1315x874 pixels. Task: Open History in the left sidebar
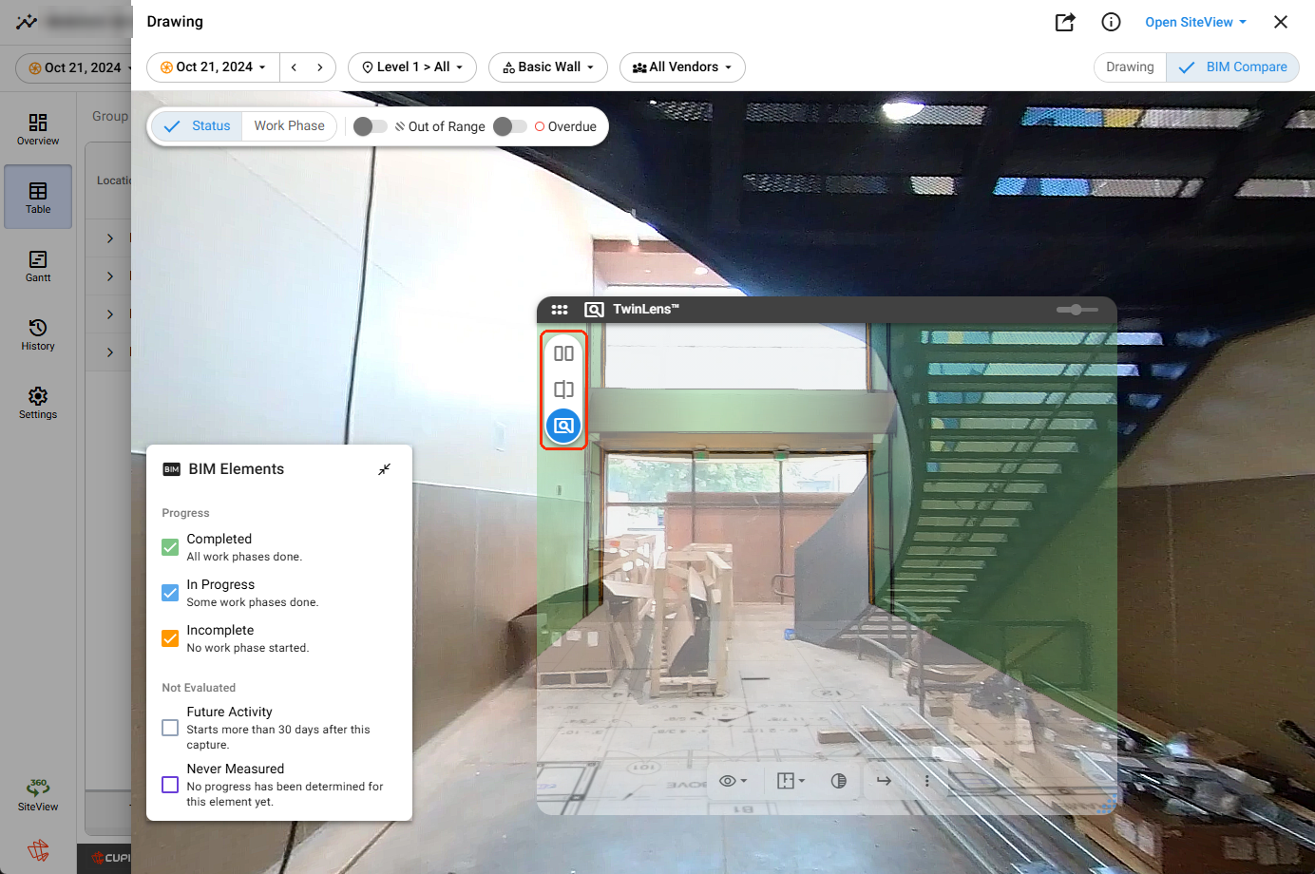pos(38,334)
